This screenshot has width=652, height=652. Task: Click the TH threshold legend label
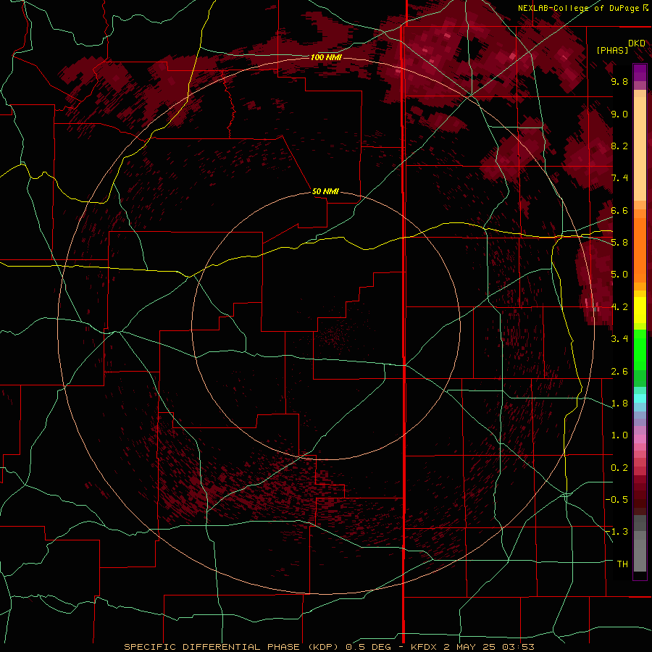(x=622, y=564)
